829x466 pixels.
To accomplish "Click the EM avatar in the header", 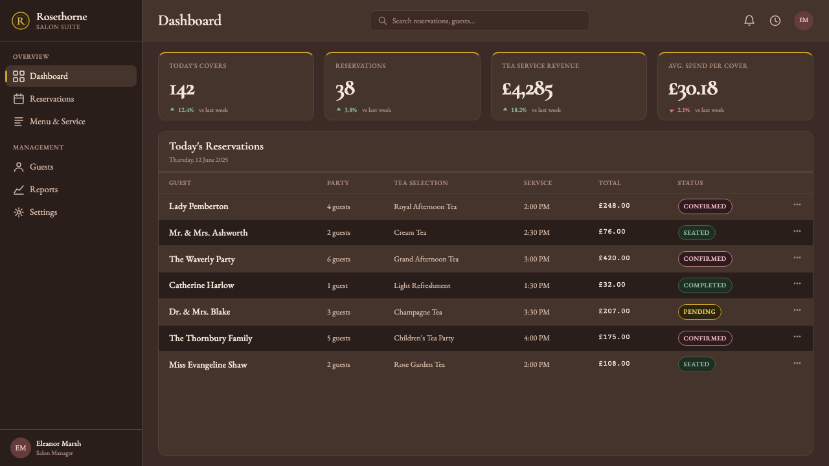I will point(804,21).
